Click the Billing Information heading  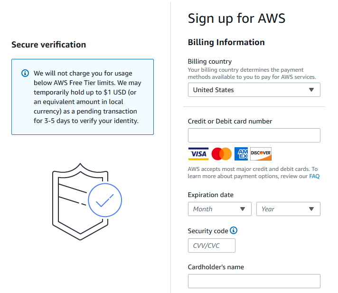click(226, 42)
